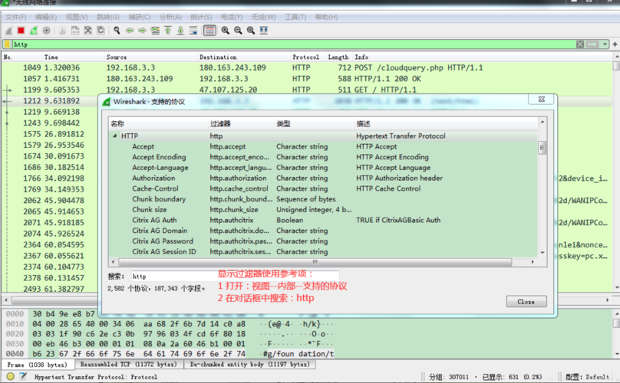This screenshot has height=383, width=620.
Task: Select the Authorization field row in dialog
Action: [324, 178]
